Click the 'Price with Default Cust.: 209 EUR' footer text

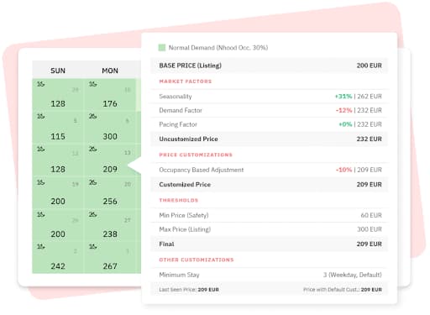tap(343, 290)
